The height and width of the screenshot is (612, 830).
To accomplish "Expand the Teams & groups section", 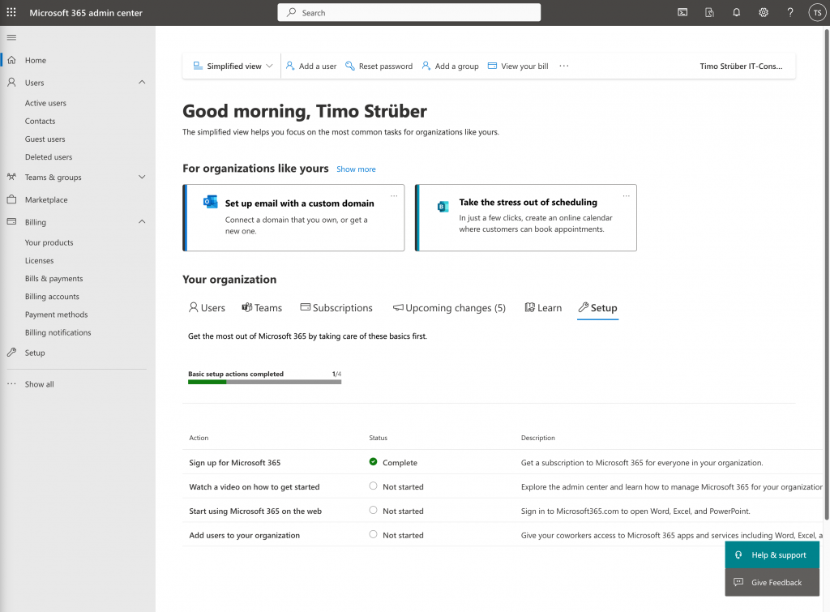I will coord(142,178).
